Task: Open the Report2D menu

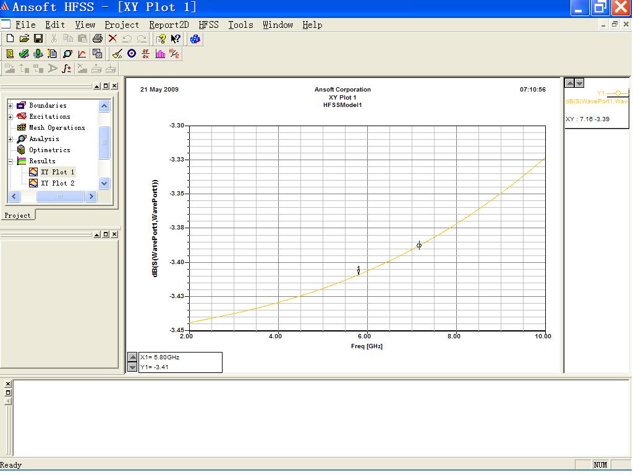Action: pyautogui.click(x=169, y=25)
